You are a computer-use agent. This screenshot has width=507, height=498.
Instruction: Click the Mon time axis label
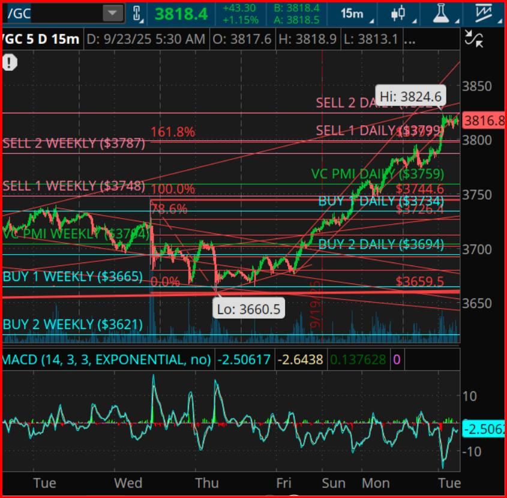[x=376, y=483]
